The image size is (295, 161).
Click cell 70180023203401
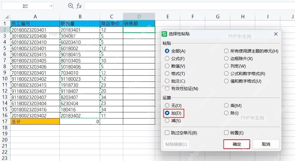tap(35, 73)
